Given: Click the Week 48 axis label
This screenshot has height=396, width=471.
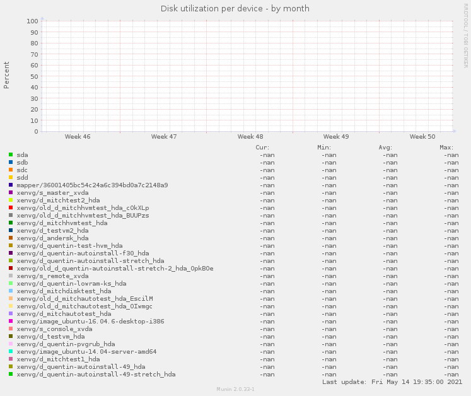Looking at the screenshot, I should pos(250,137).
